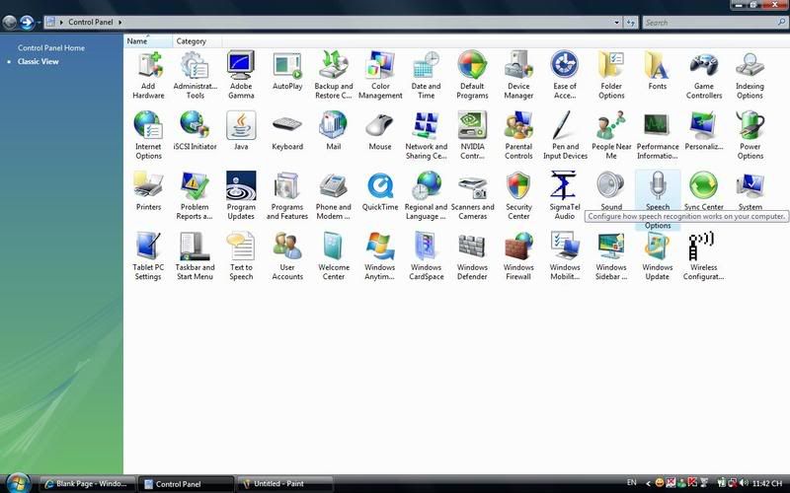Viewport: 790px width, 493px height.
Task: Open QuickTime settings
Action: (380, 191)
